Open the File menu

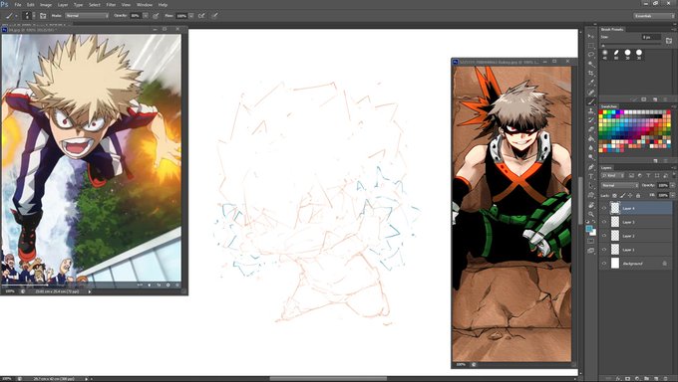click(x=18, y=5)
